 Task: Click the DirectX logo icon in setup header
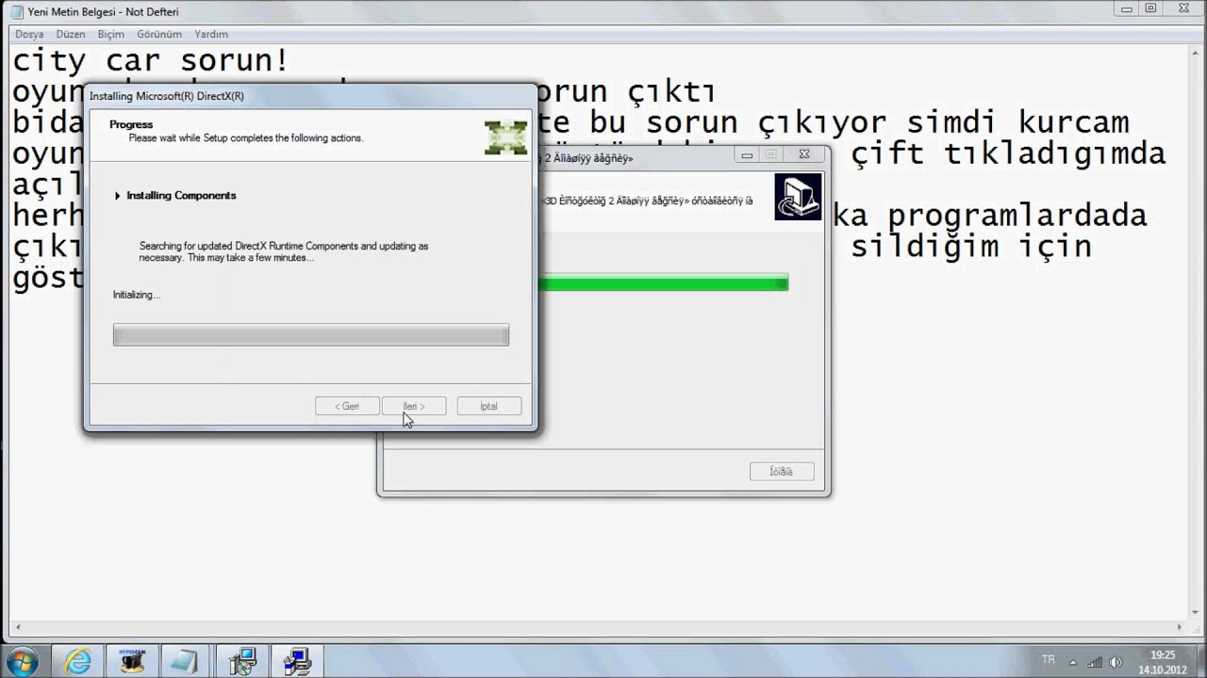point(505,137)
